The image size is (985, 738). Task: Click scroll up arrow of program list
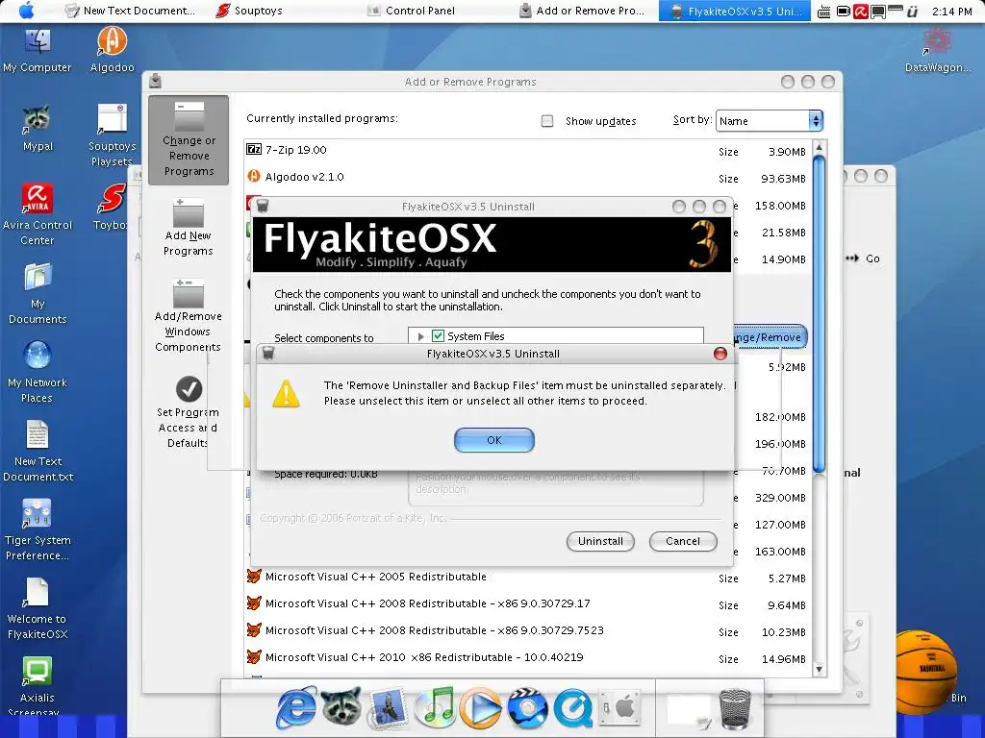[819, 148]
